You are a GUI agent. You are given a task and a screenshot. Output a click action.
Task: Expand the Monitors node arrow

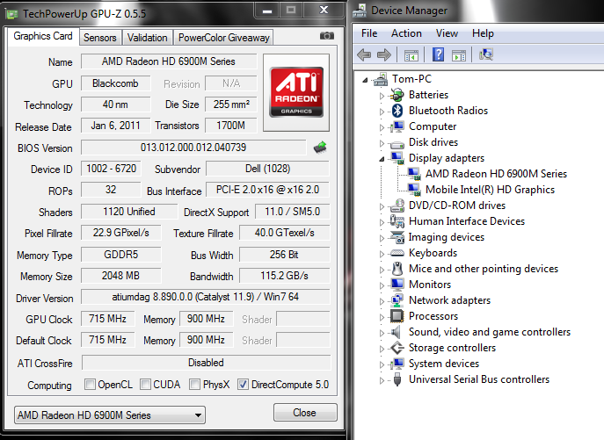tap(382, 285)
